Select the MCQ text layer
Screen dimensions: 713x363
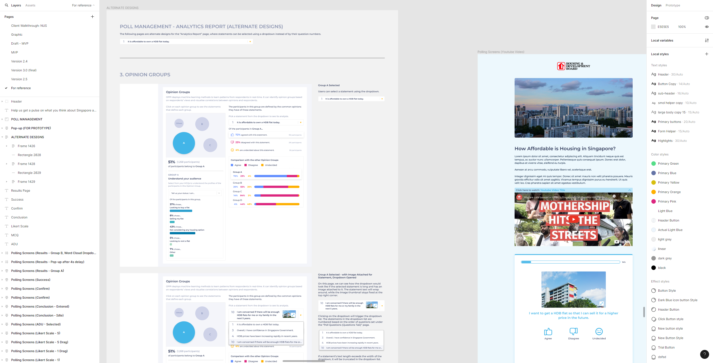tap(15, 235)
